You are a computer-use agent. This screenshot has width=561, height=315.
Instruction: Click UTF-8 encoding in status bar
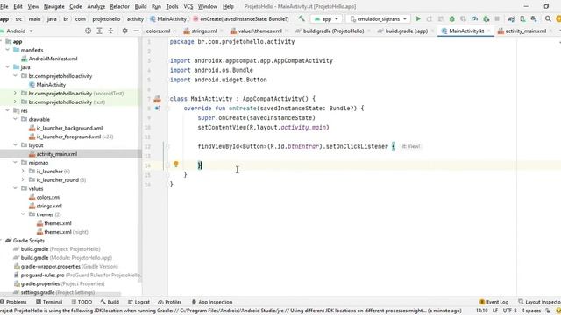click(509, 311)
